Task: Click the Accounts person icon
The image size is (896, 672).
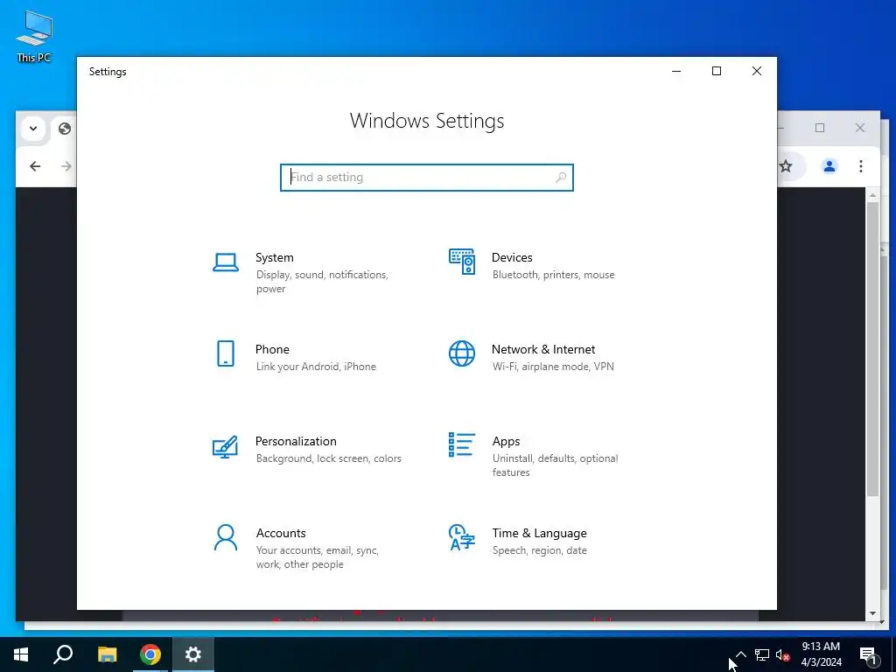Action: (226, 537)
